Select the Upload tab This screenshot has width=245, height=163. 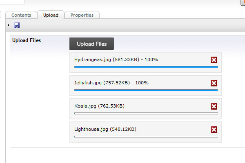[x=51, y=15]
